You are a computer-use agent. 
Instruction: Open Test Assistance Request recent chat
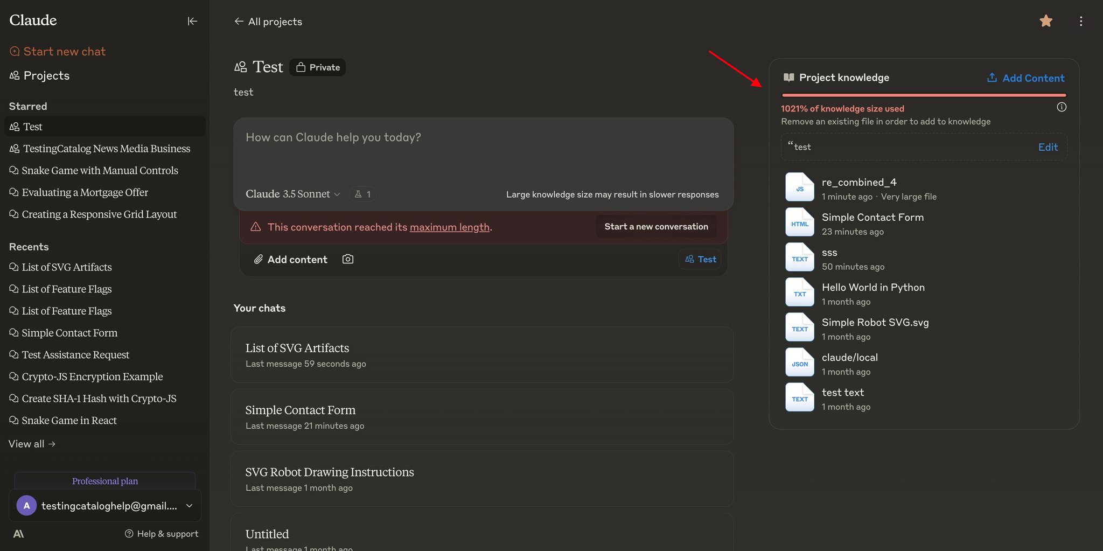coord(69,355)
